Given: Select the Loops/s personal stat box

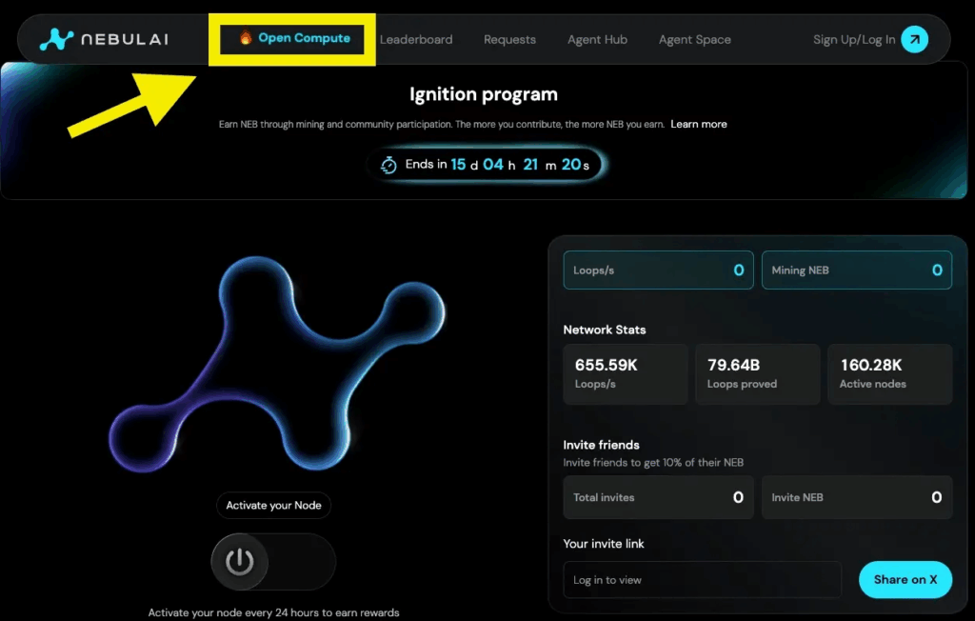Looking at the screenshot, I should click(659, 270).
